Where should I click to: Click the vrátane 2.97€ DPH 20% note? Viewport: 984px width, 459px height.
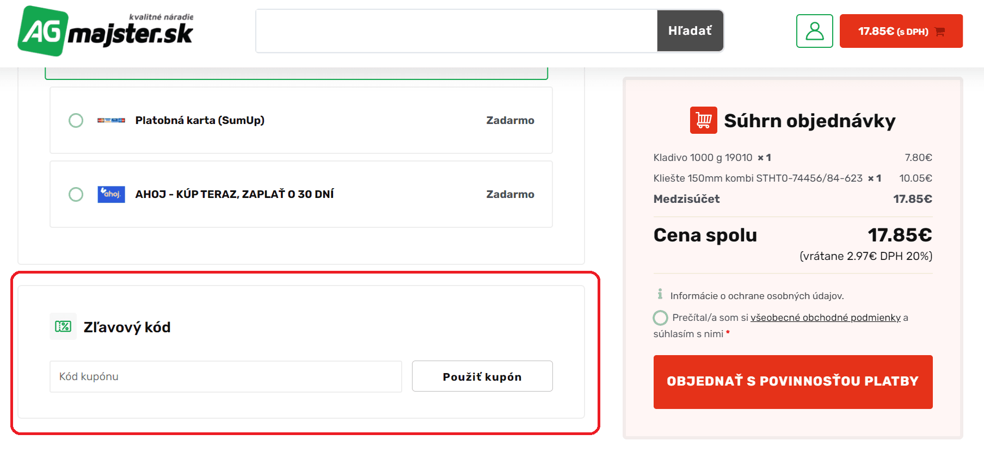point(866,256)
